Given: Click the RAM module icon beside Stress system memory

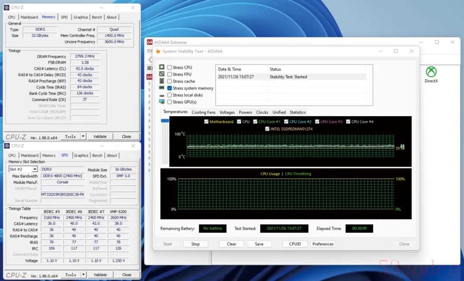Looking at the screenshot, I should click(x=162, y=88).
